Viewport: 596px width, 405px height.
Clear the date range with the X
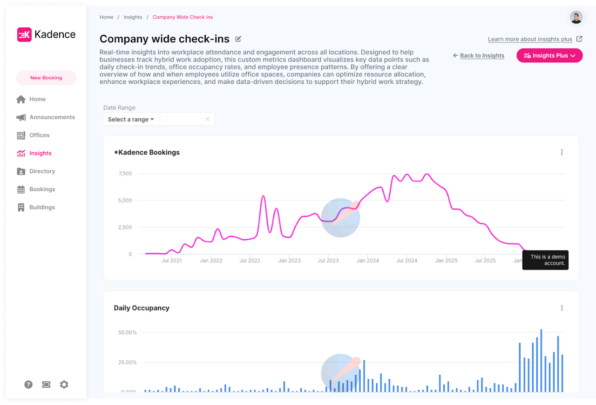click(208, 119)
